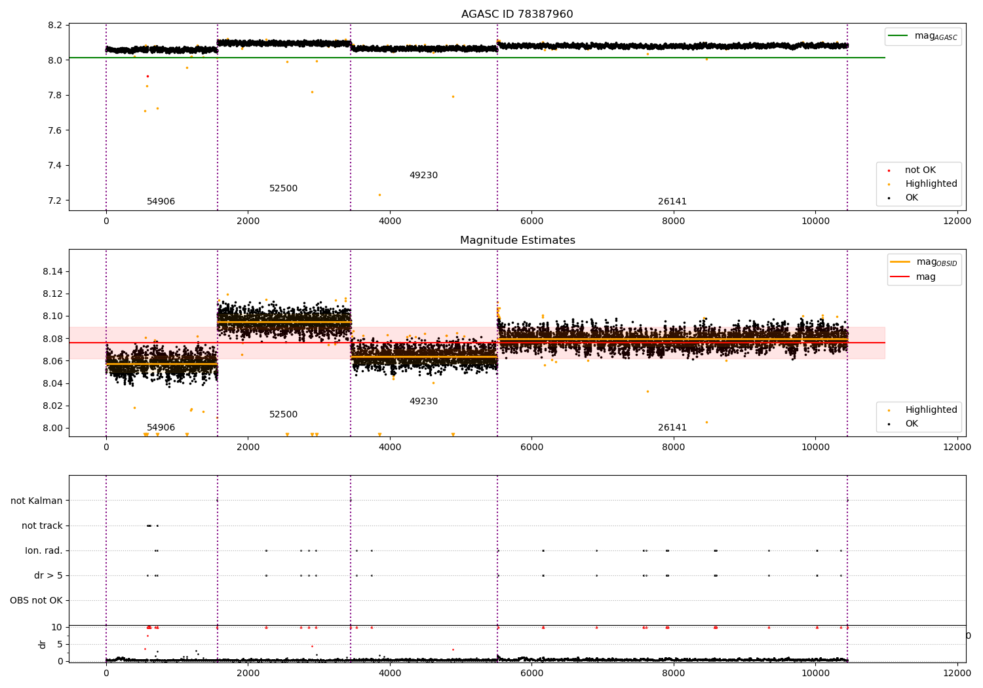Click OBSID label 49230 in top plot
The width and height of the screenshot is (983, 688).
pyautogui.click(x=423, y=176)
